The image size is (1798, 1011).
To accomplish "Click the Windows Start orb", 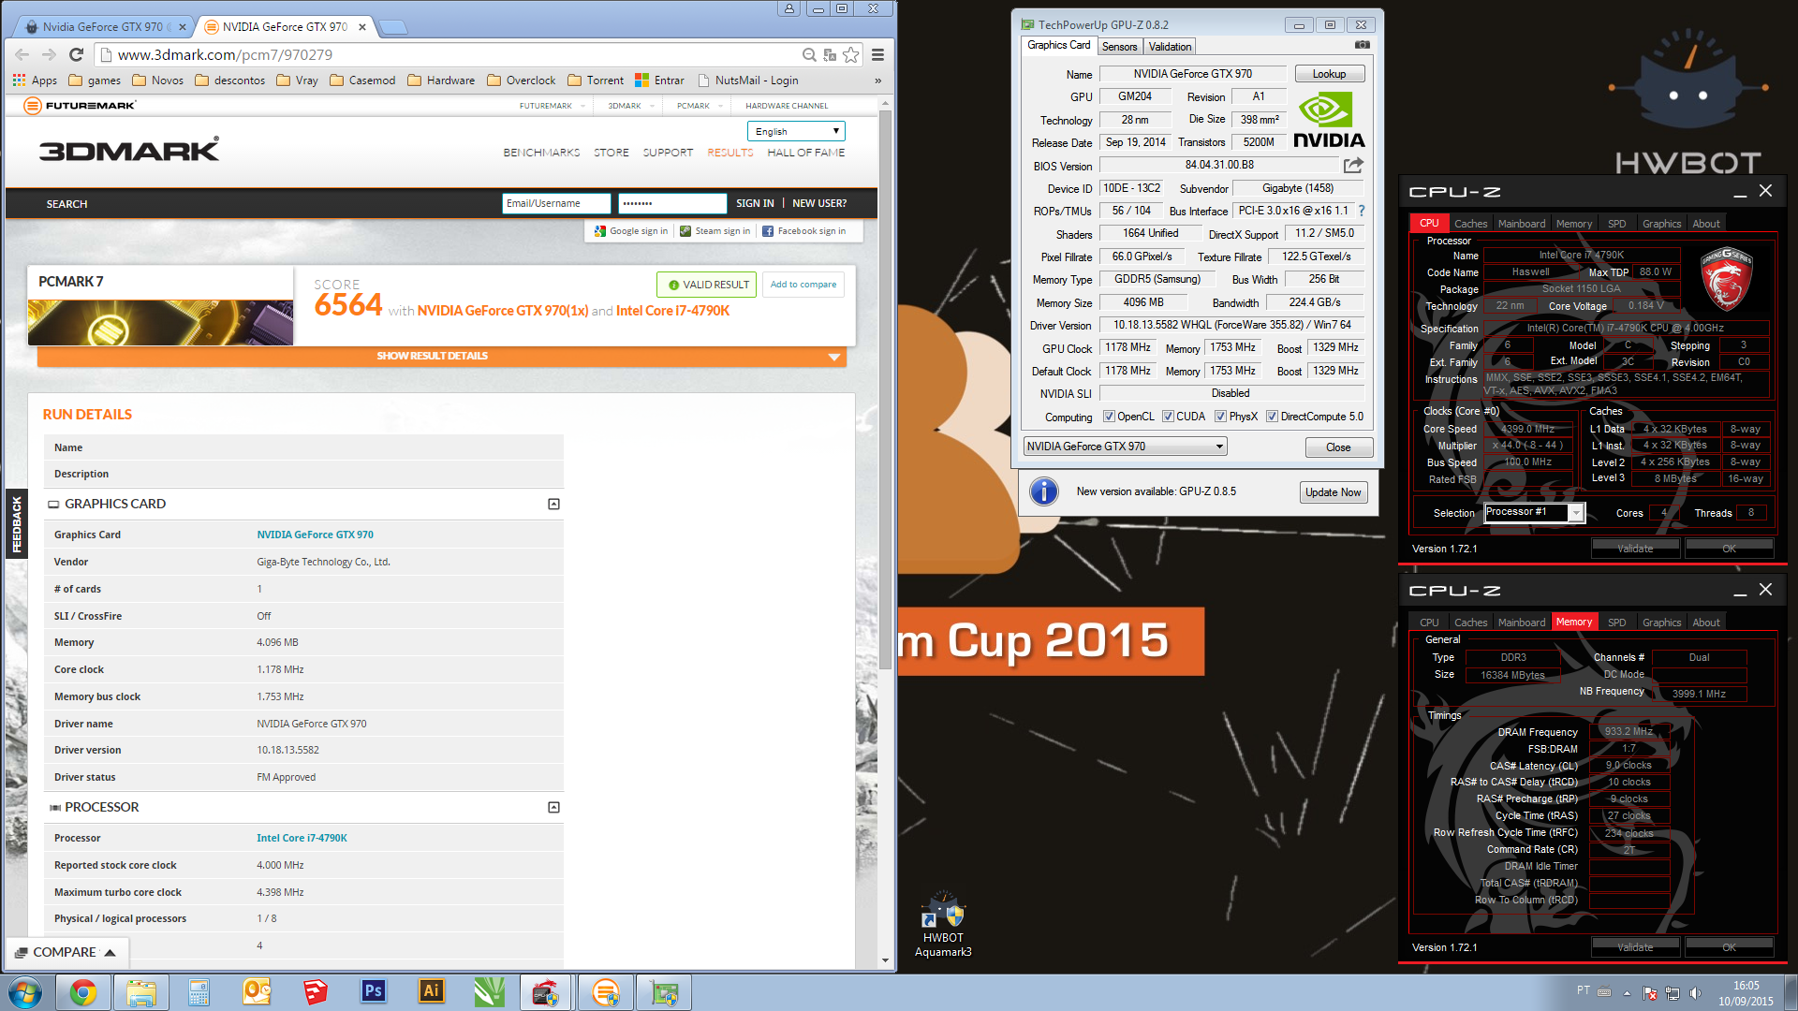I will click(25, 992).
